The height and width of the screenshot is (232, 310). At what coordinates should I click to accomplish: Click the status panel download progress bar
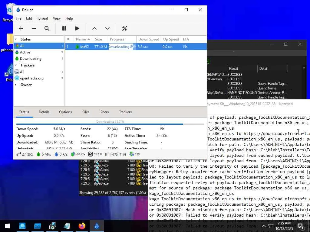110,124
